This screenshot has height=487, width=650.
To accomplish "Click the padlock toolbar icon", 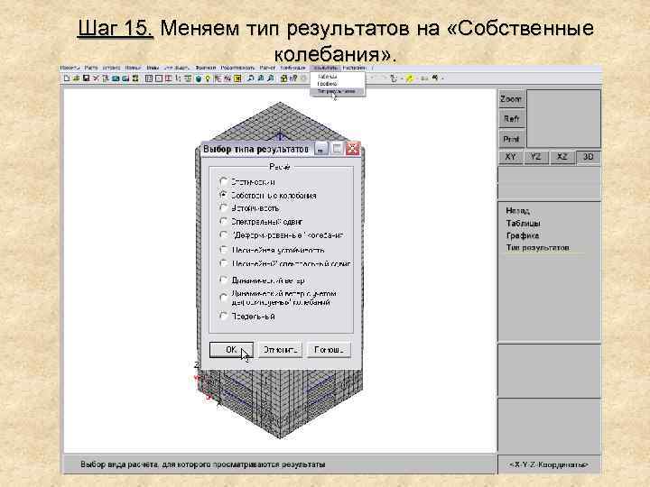I will click(x=284, y=78).
